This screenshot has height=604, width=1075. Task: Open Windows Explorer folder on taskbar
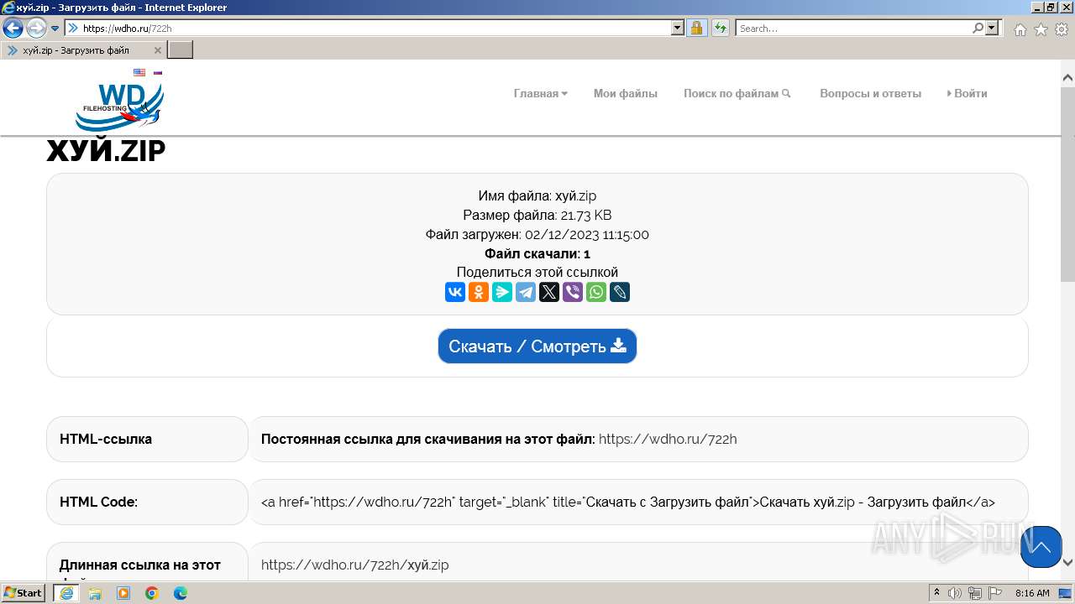95,593
